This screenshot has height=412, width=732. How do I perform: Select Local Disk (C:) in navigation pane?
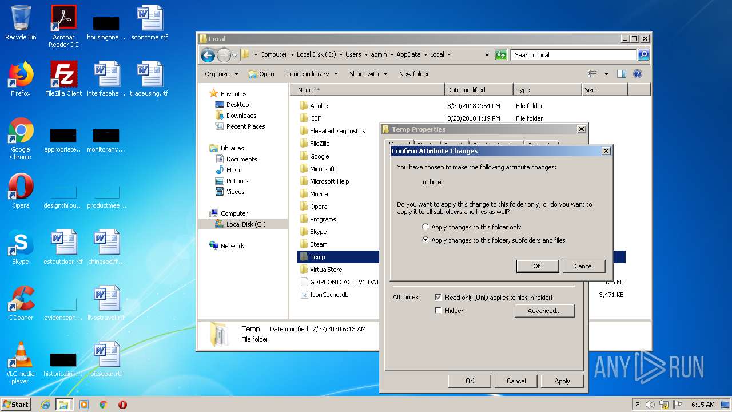(245, 224)
